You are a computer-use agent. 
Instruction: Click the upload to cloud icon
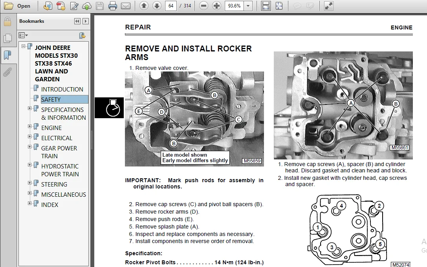pos(87,6)
